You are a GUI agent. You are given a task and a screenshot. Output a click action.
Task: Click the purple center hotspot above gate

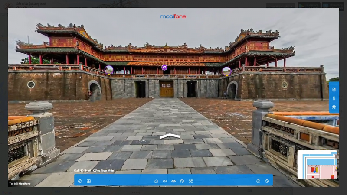(164, 67)
